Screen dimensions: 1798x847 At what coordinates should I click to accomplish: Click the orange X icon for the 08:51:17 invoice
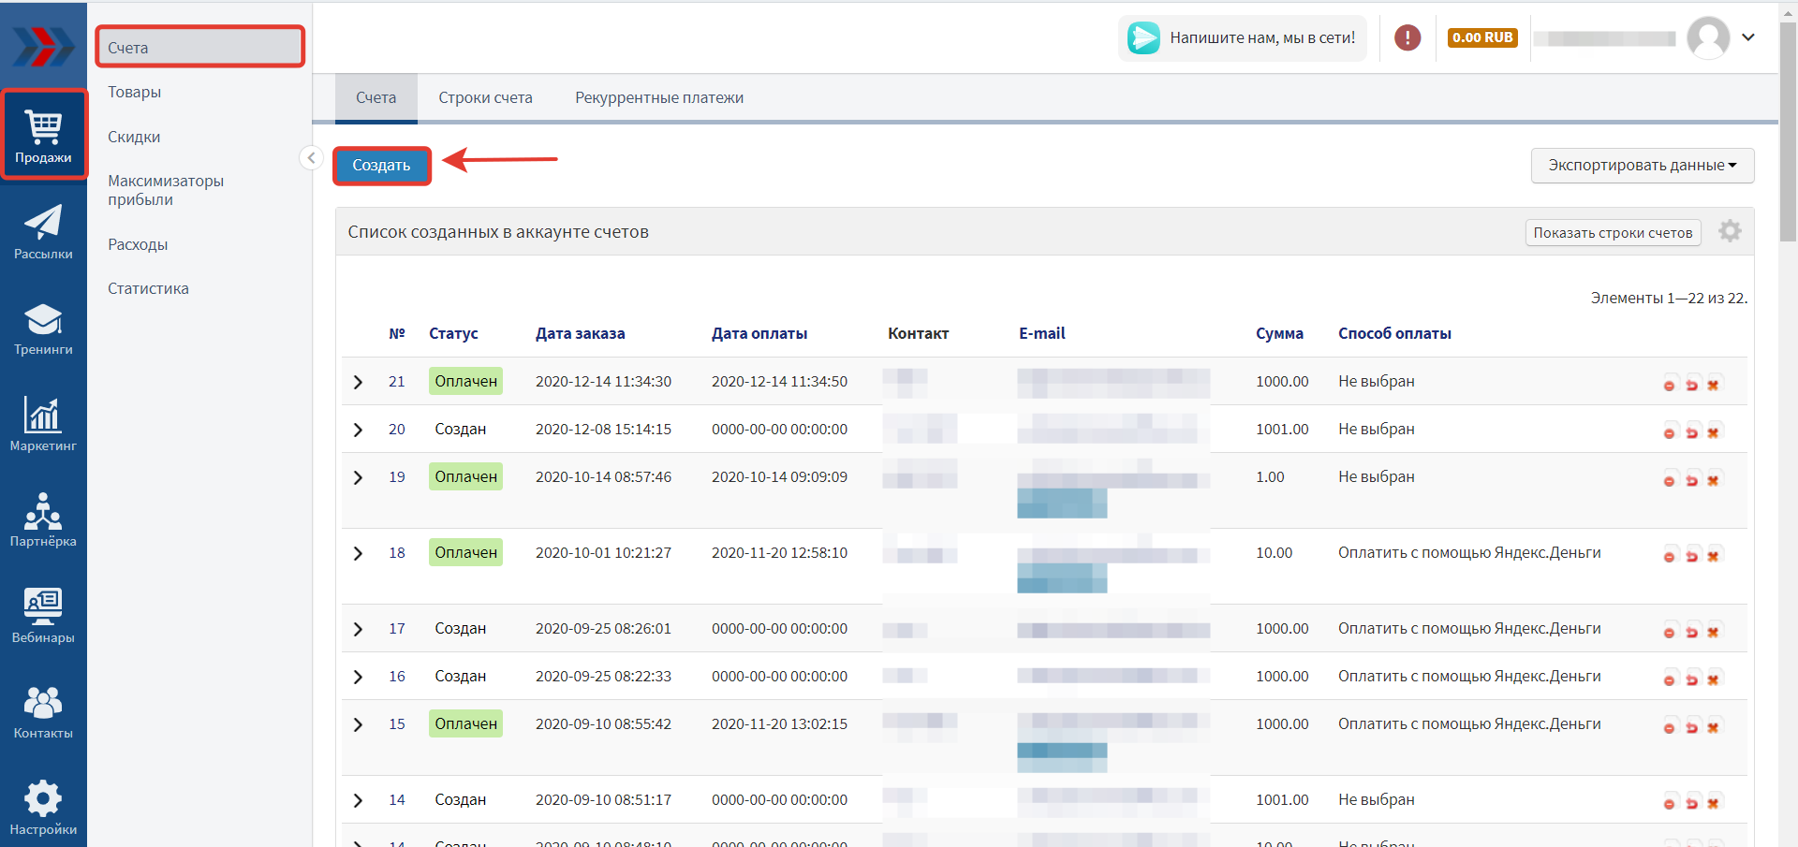click(x=1713, y=803)
